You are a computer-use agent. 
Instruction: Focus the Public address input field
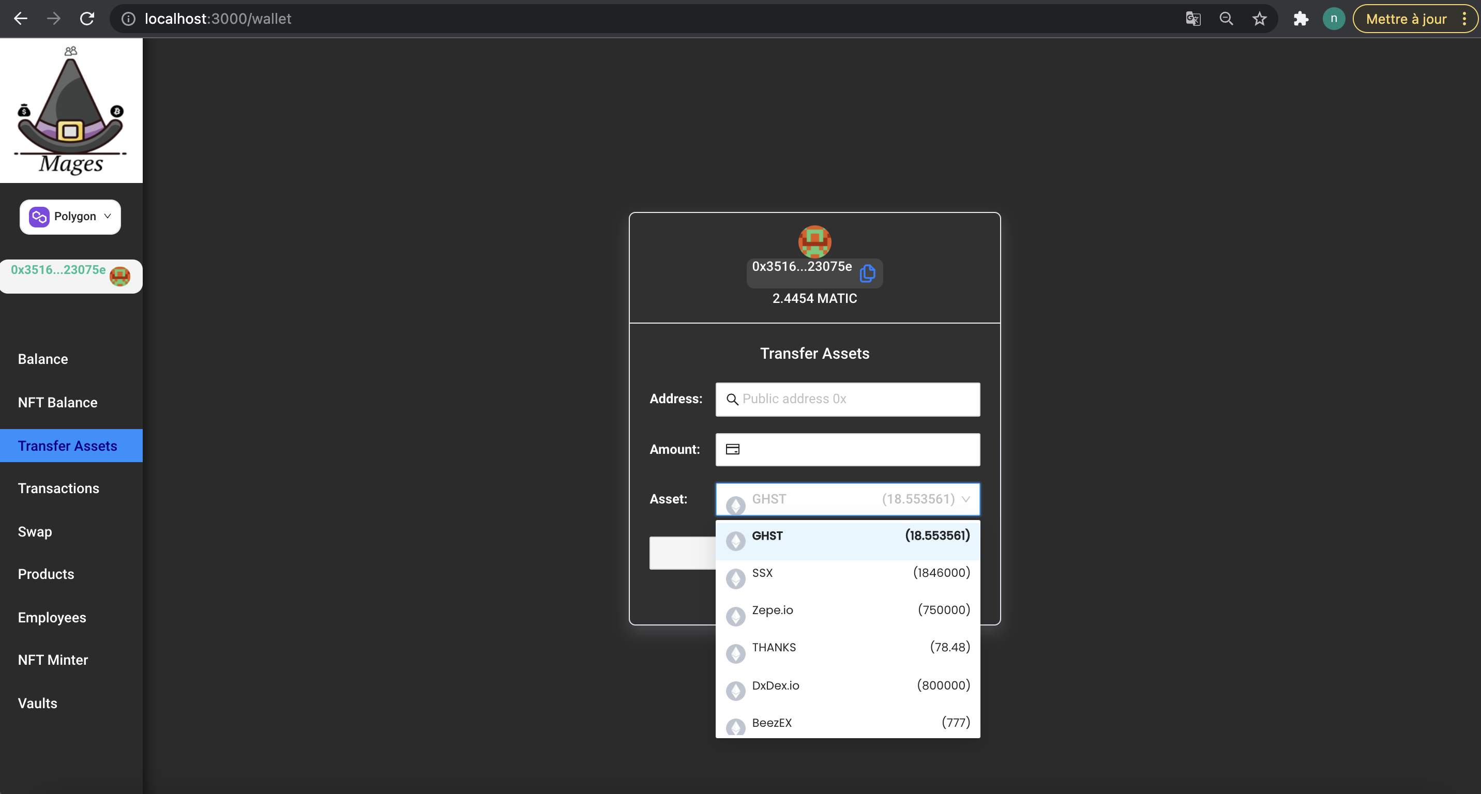point(857,399)
